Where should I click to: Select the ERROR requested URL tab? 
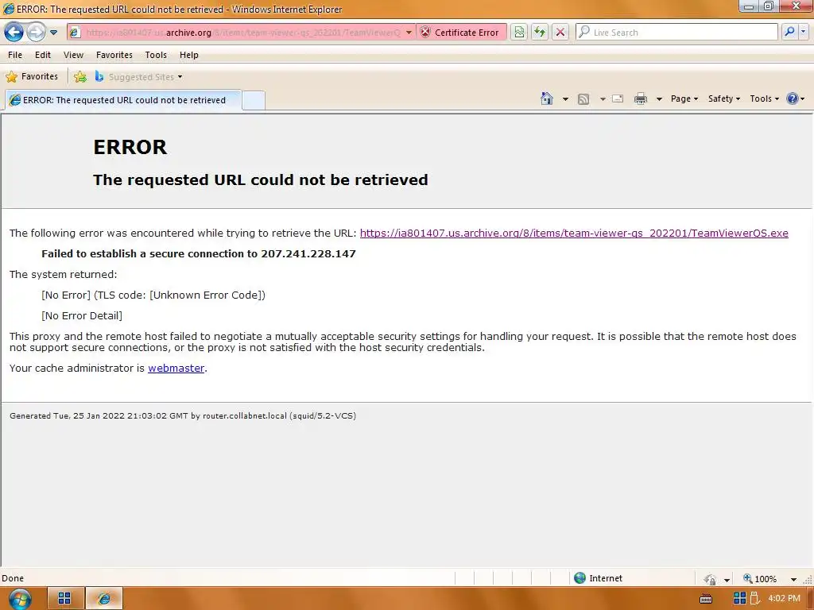[x=123, y=100]
